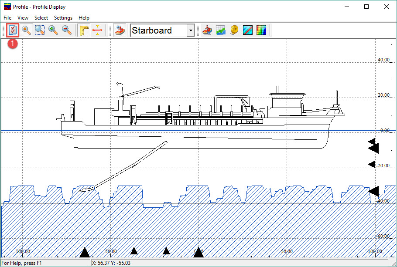Toggle the blue diagonal color fill icon
This screenshot has width=397, height=267.
point(248,30)
